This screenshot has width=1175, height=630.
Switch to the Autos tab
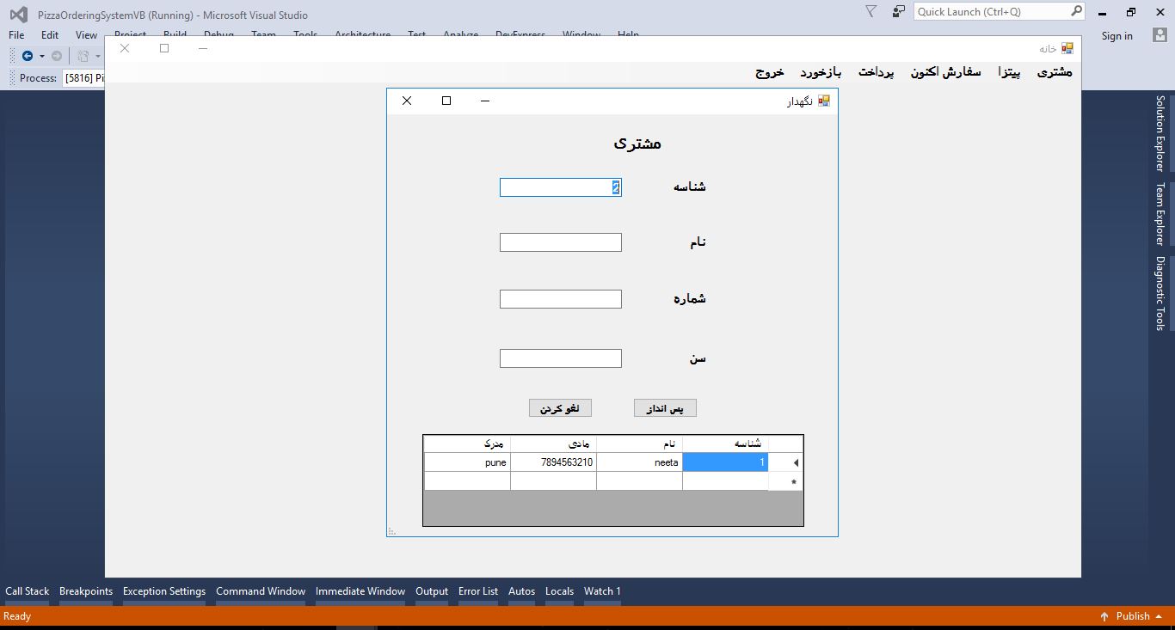coord(521,591)
